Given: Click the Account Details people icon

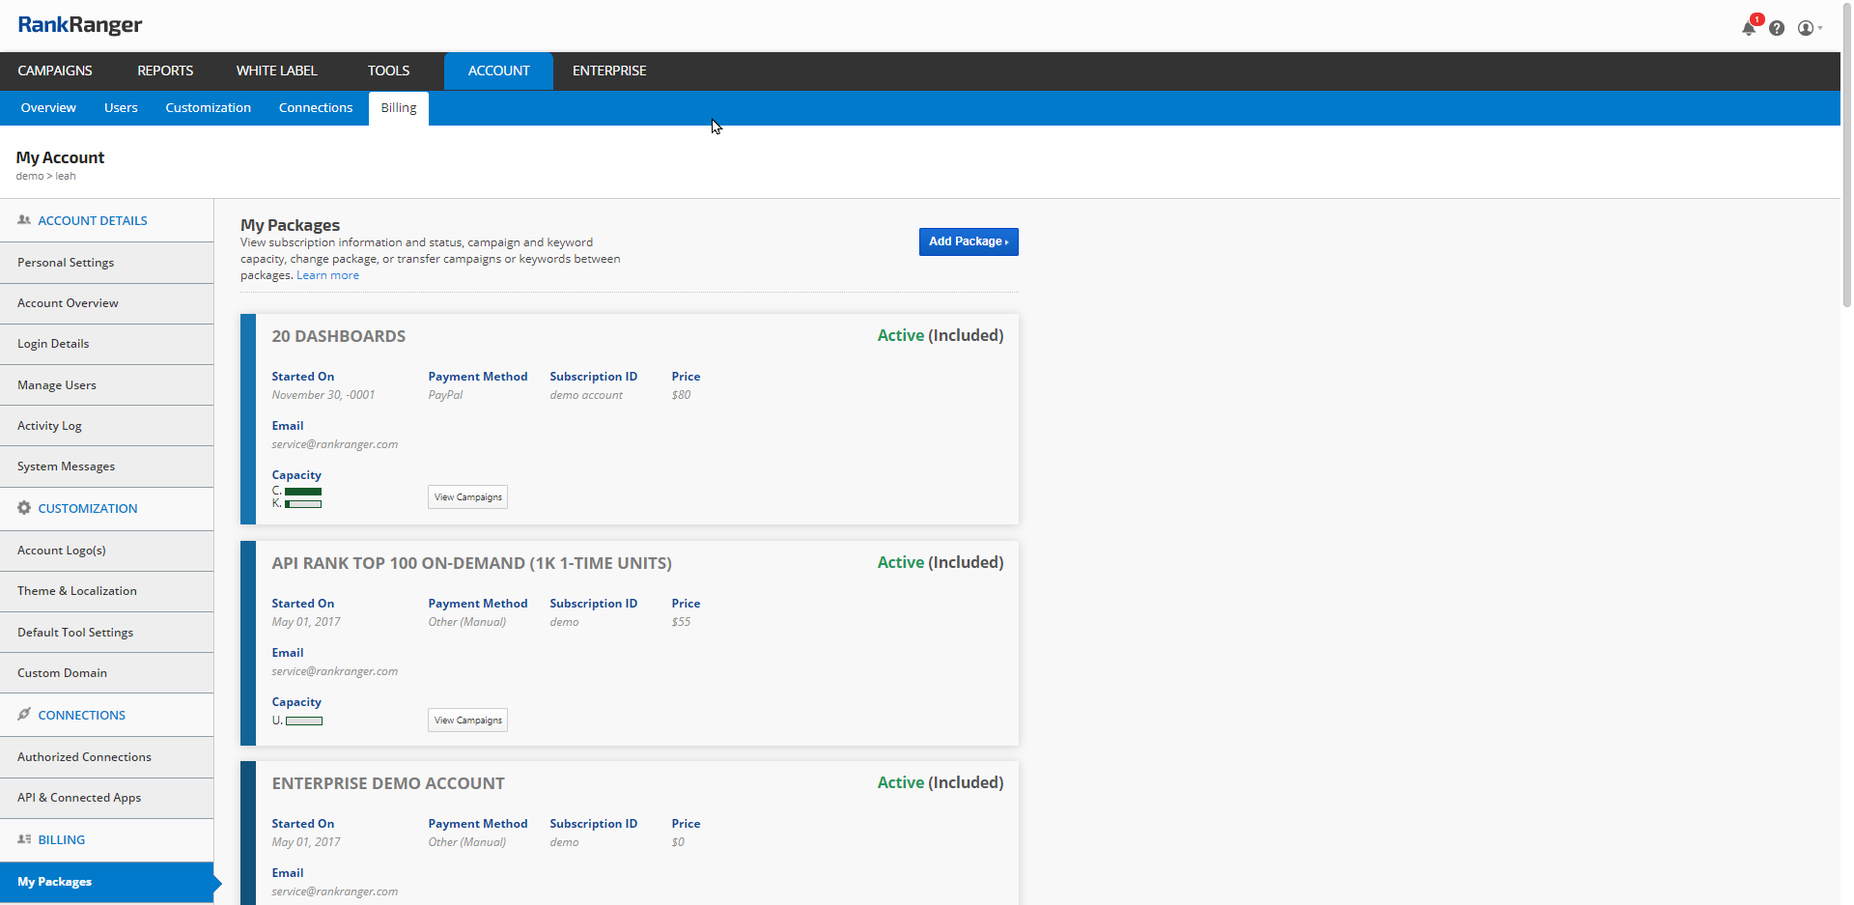Looking at the screenshot, I should (24, 220).
